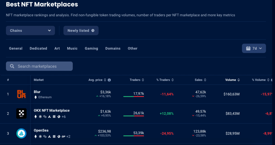Click OKX's $83,43M volume value
This screenshot has width=275, height=145.
(233, 114)
